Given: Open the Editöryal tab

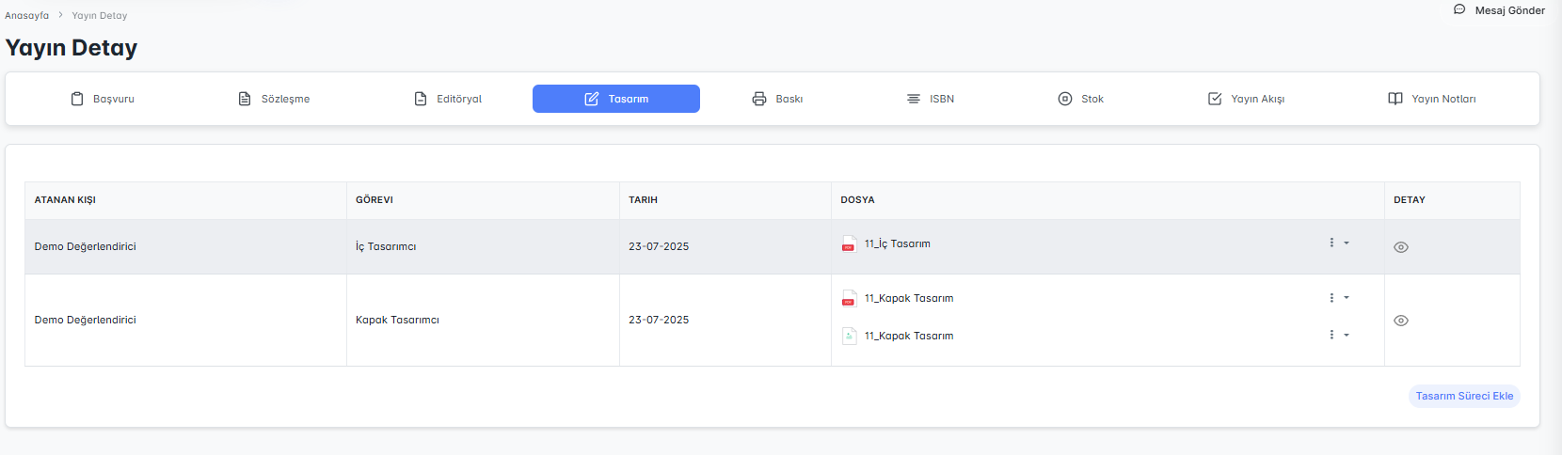Looking at the screenshot, I should (448, 99).
